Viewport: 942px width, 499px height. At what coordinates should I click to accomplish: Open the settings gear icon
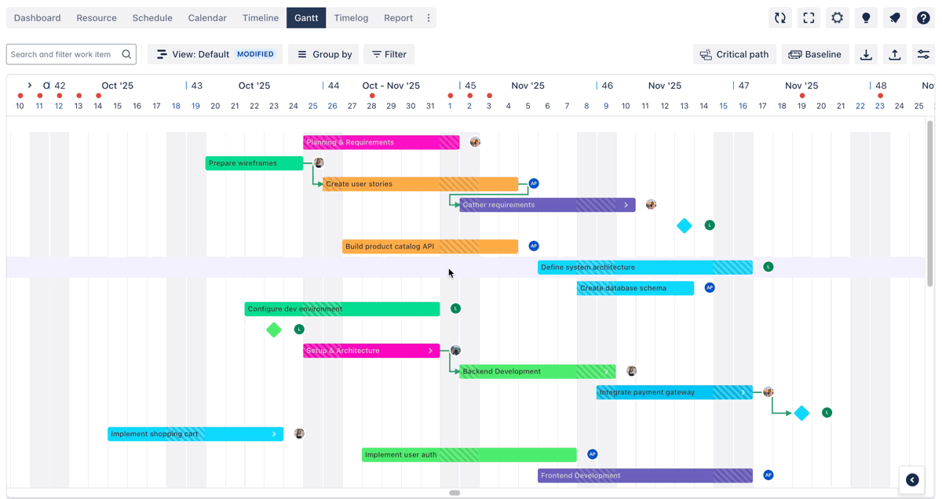838,18
